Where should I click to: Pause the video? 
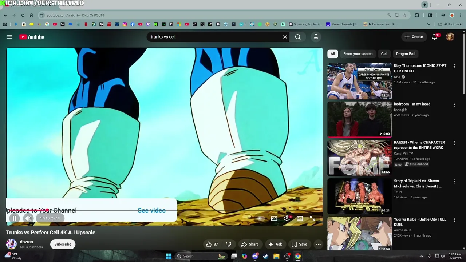[x=14, y=218]
